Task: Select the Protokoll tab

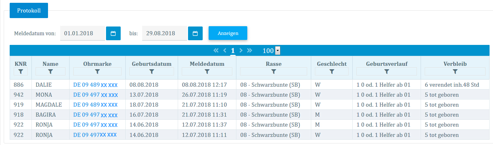Action: coord(29,11)
